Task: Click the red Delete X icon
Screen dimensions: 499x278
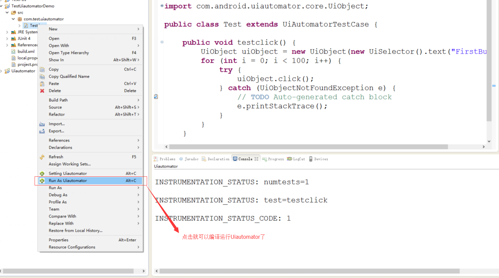Action: point(42,91)
